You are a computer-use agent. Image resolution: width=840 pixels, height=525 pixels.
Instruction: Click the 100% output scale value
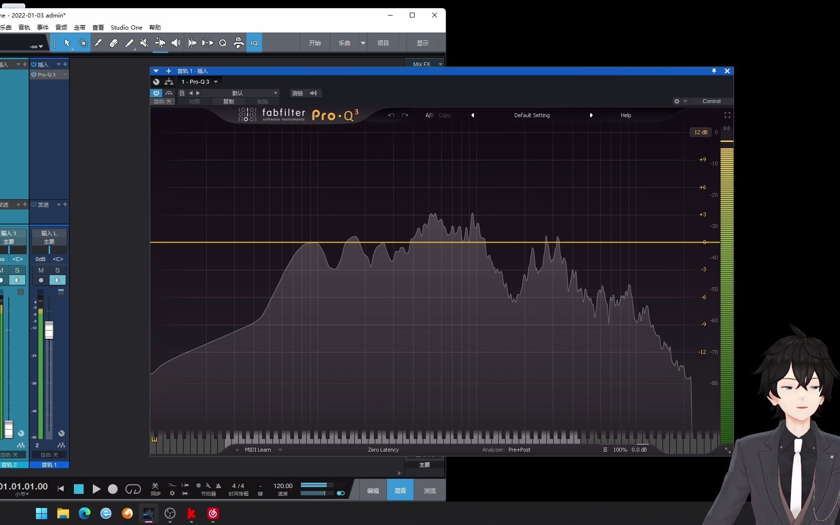tap(620, 450)
